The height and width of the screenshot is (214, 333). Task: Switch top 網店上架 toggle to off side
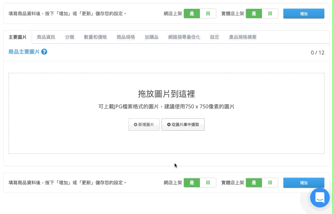[208, 14]
